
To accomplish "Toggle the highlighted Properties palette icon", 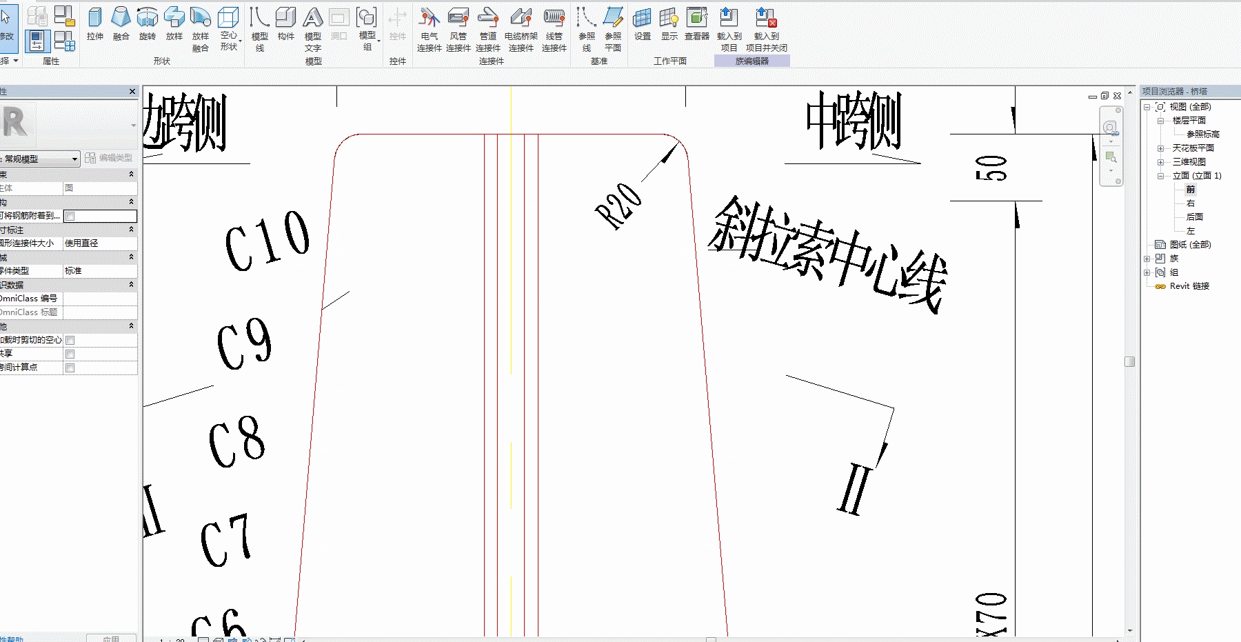I will [37, 41].
